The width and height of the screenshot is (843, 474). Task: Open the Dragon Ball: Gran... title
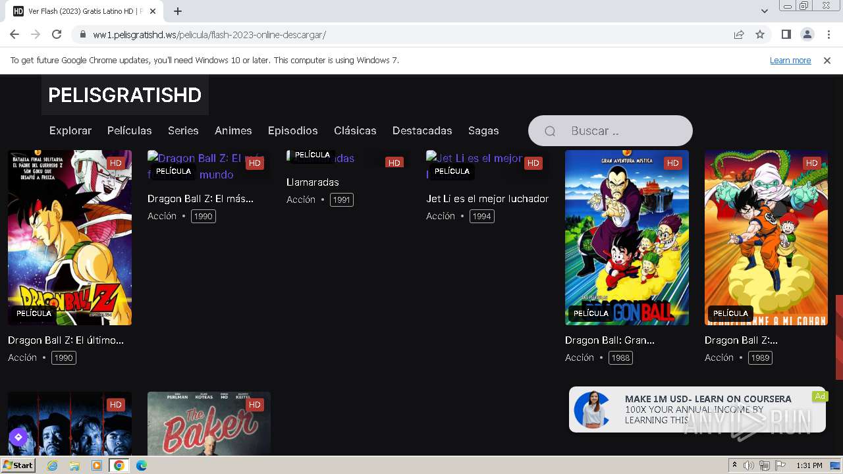point(610,340)
